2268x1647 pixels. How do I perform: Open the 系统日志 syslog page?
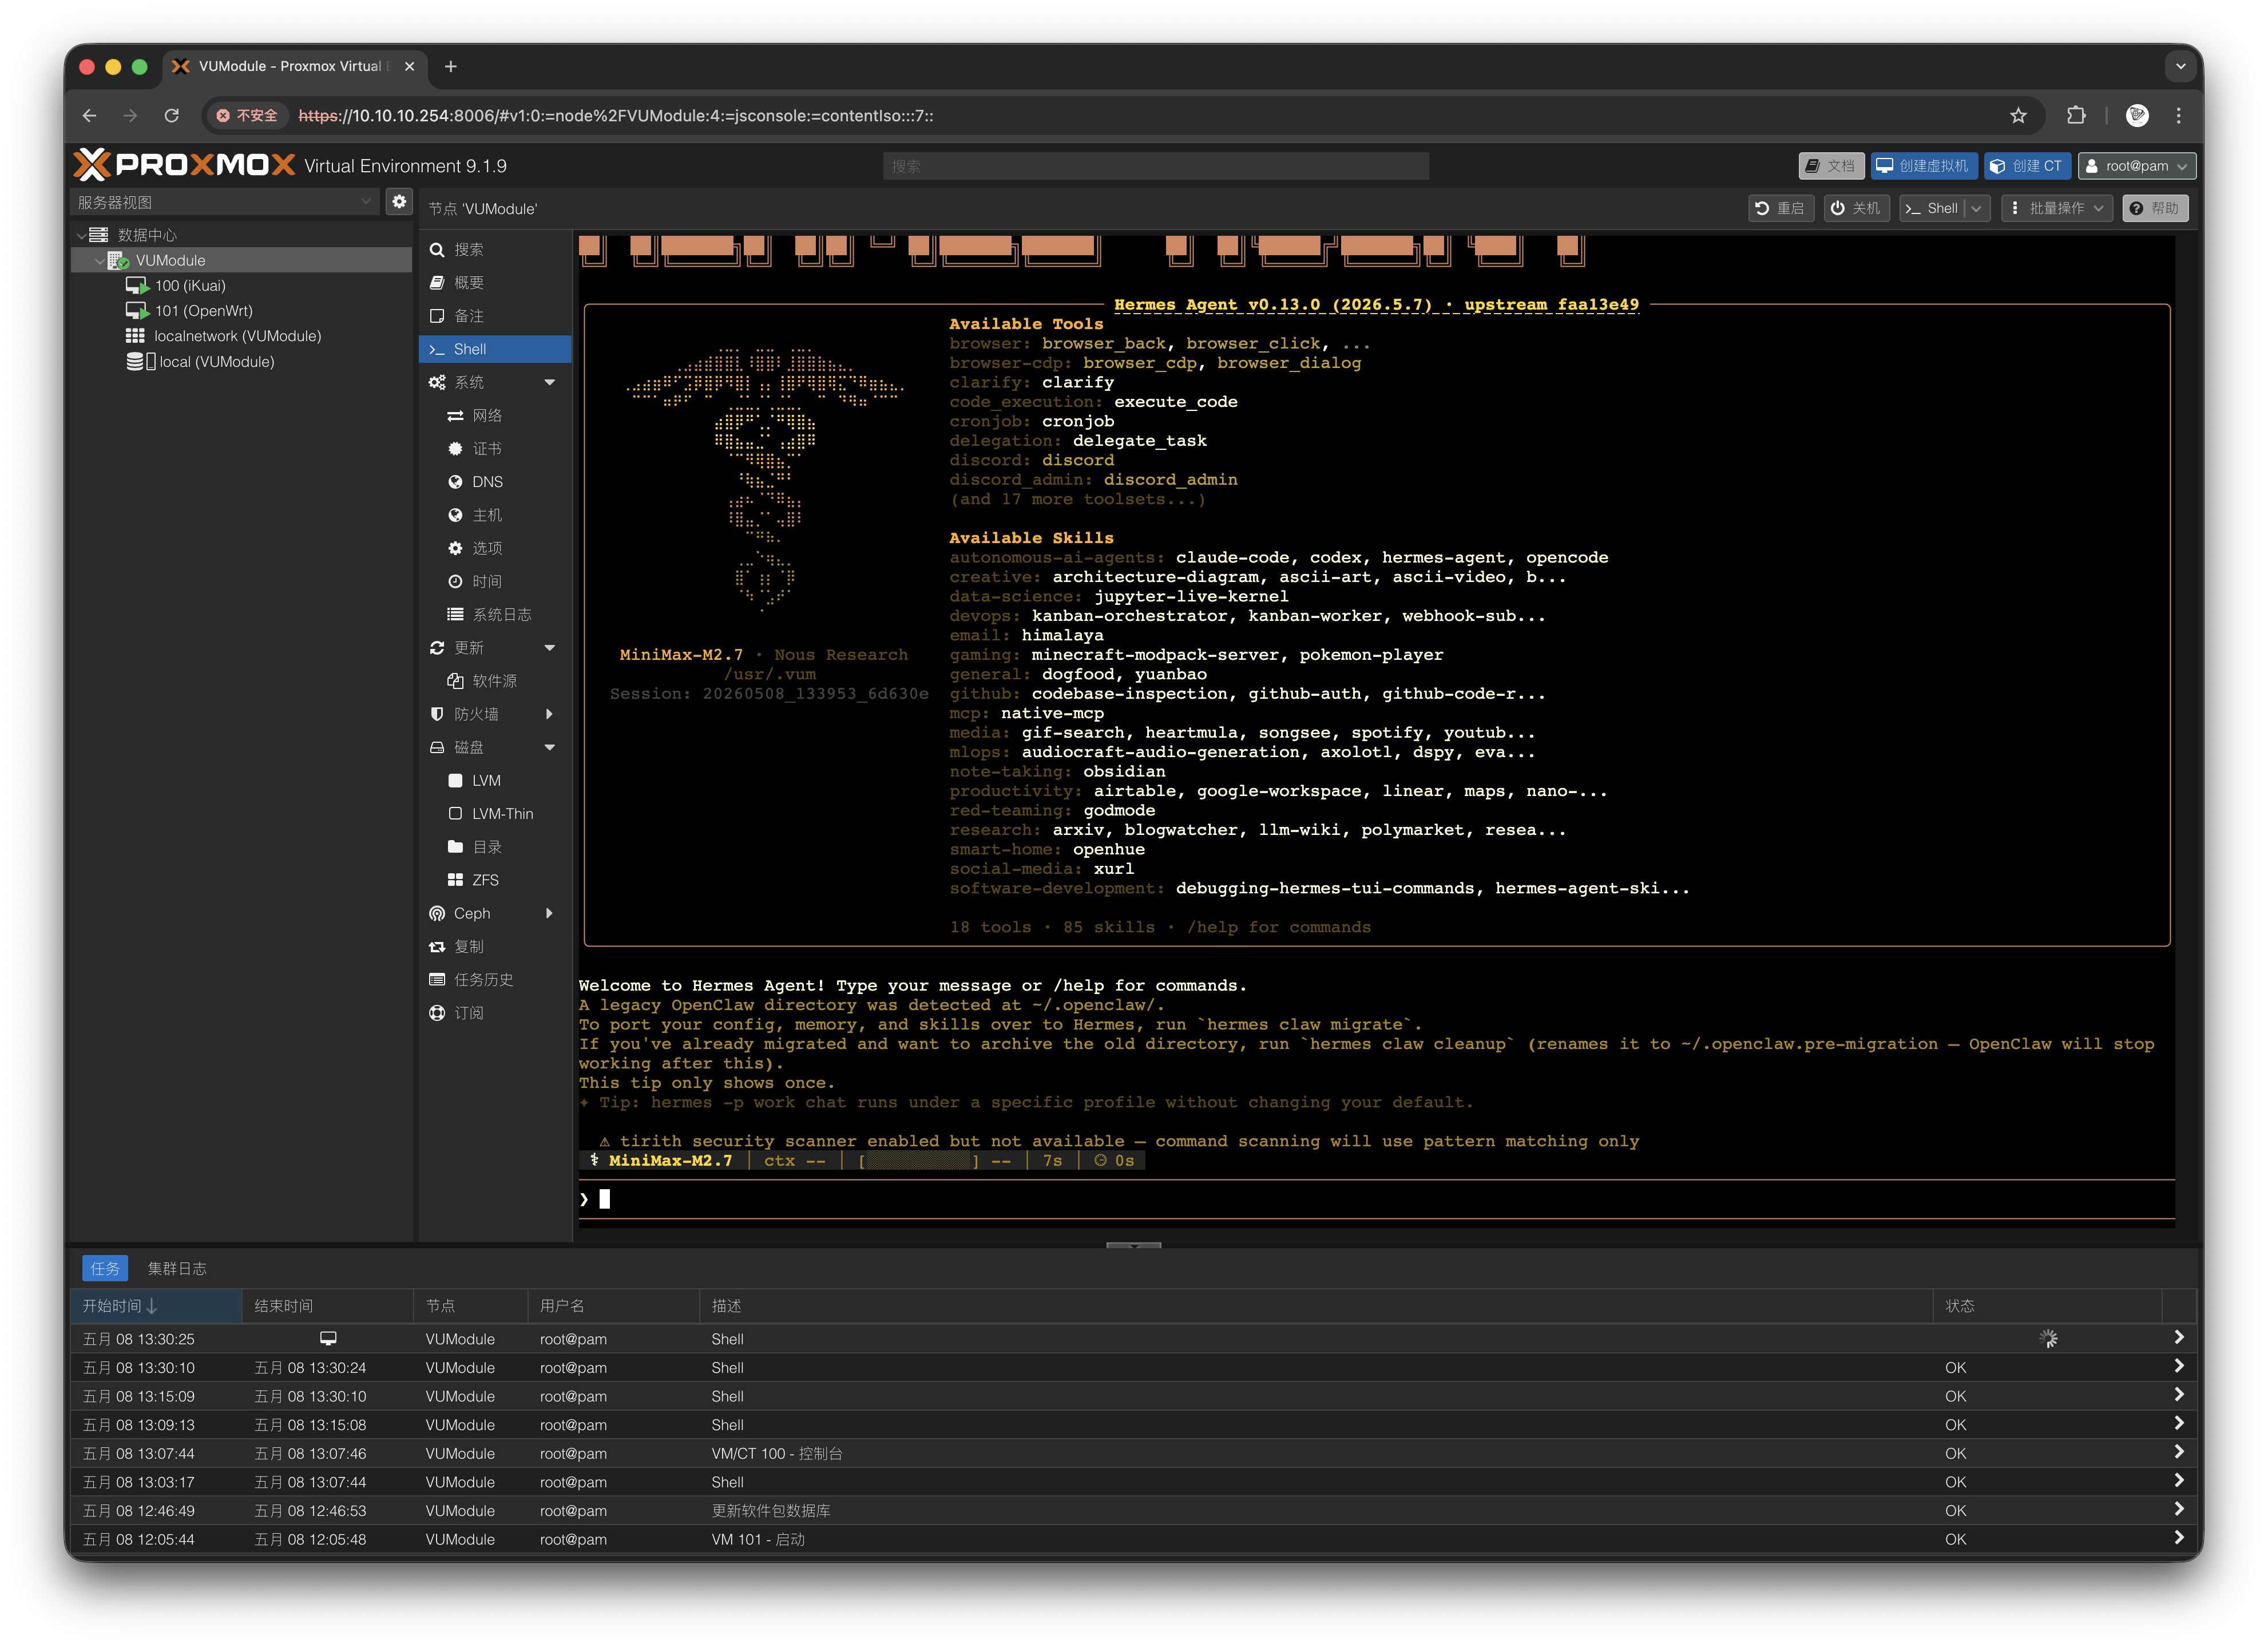coord(494,614)
